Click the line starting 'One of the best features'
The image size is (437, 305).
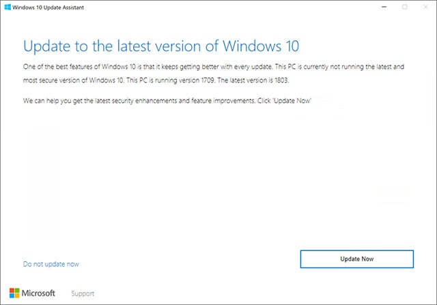[x=214, y=67]
